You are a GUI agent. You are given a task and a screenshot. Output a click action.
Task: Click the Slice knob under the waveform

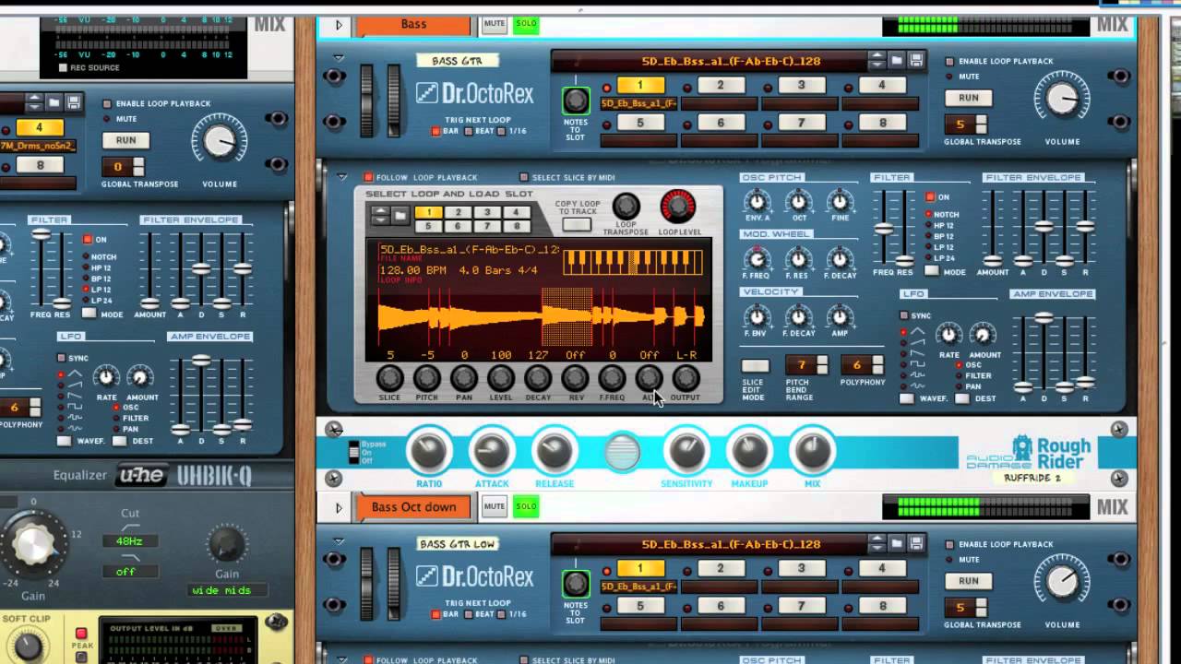point(389,378)
